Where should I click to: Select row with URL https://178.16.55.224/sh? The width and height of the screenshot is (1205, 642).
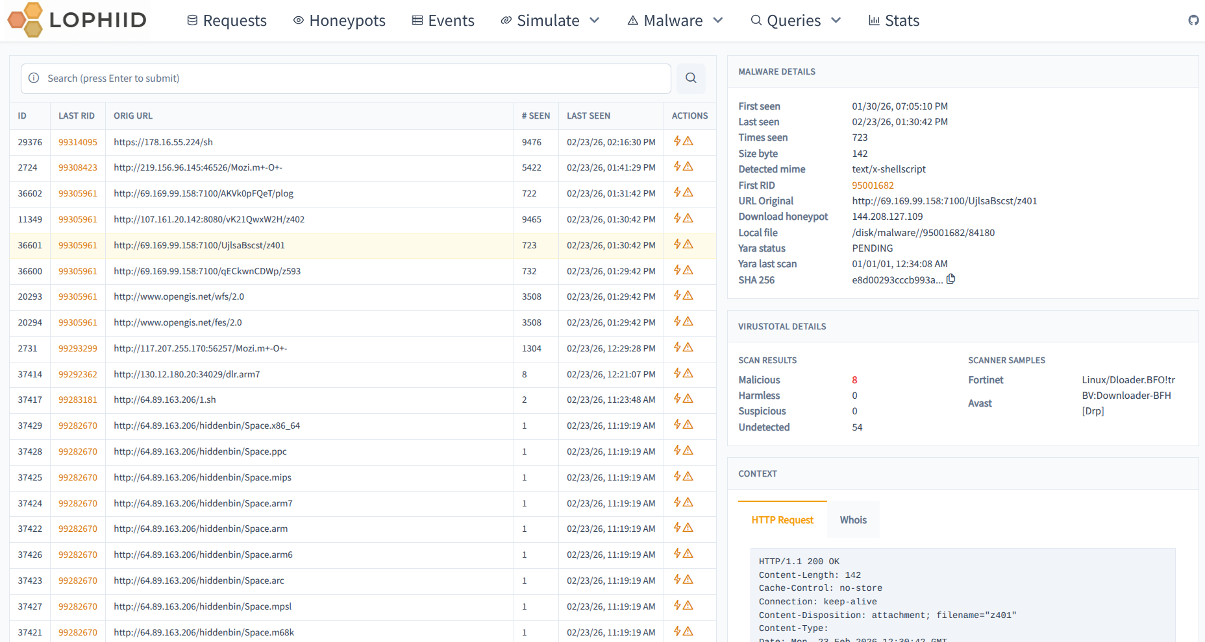pos(362,142)
